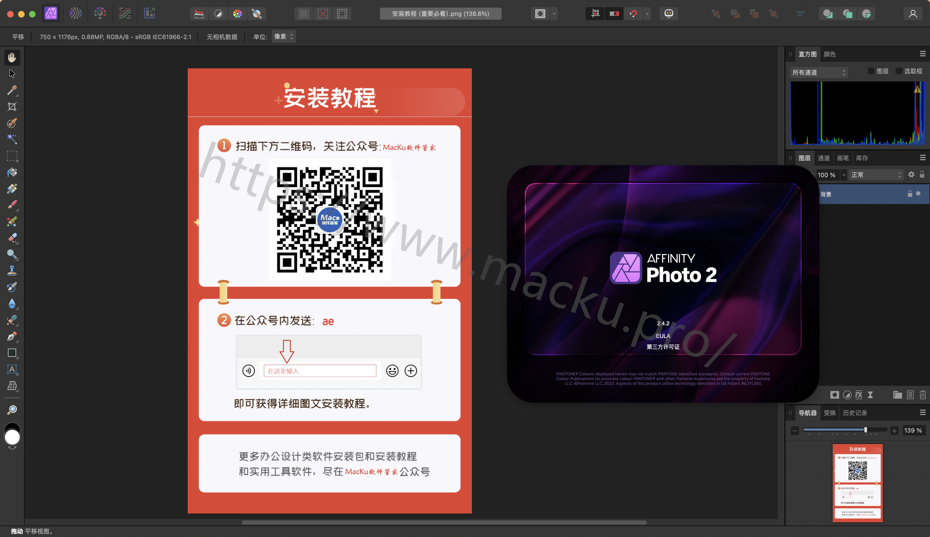Image resolution: width=930 pixels, height=537 pixels.
Task: Switch to the 变换 tab
Action: [x=830, y=413]
